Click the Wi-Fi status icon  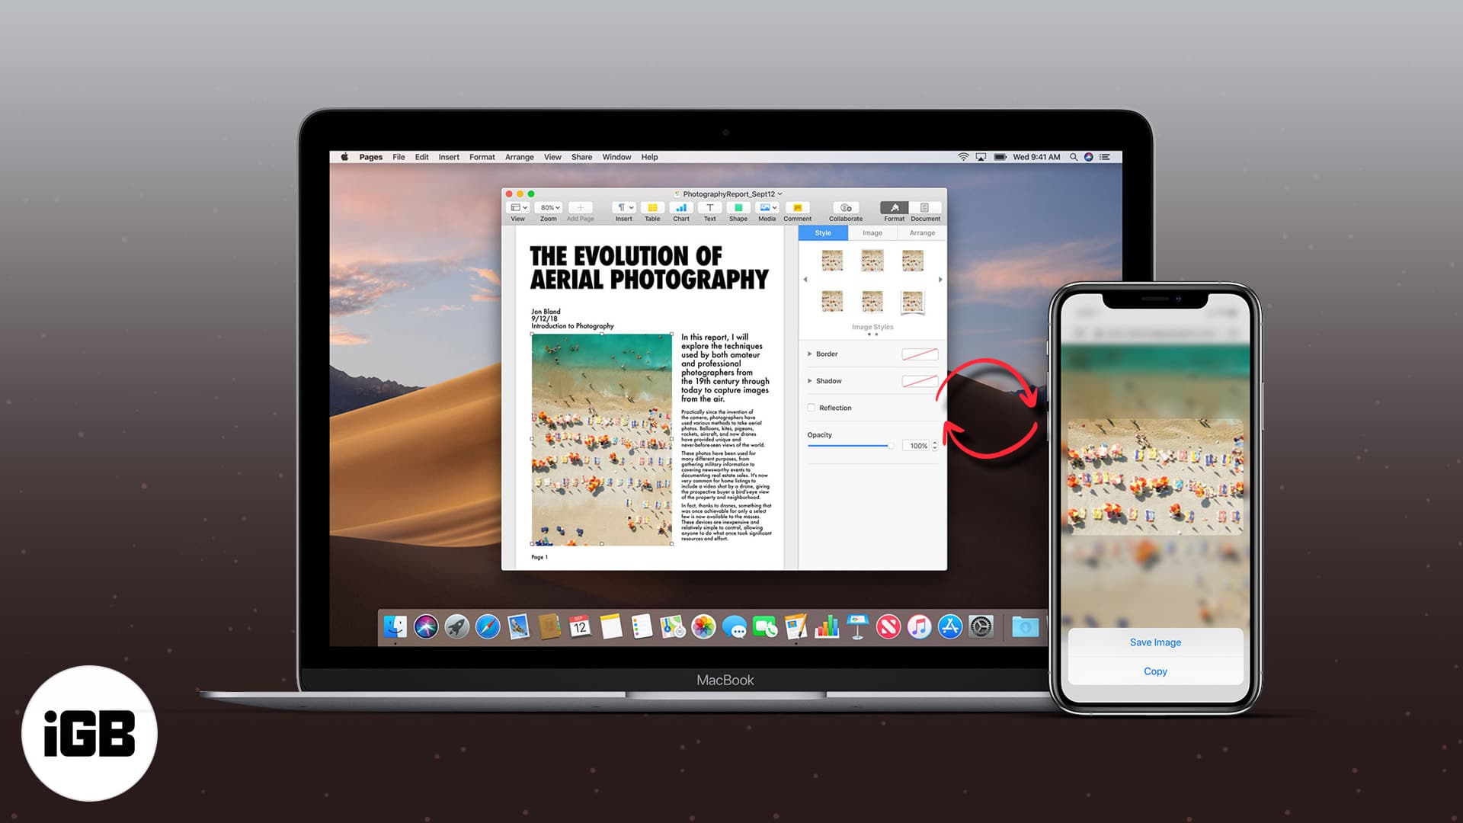coord(963,157)
